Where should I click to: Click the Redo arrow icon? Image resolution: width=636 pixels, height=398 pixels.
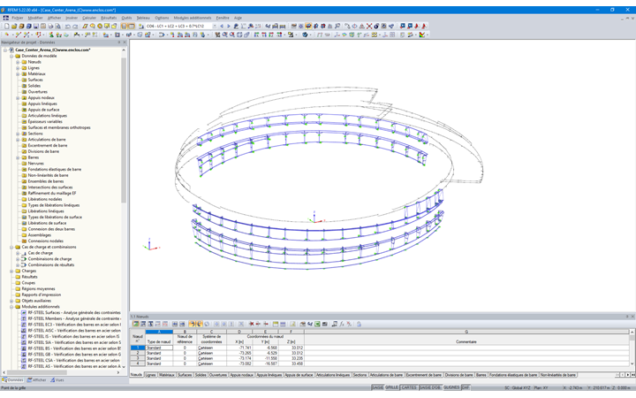pos(75,26)
